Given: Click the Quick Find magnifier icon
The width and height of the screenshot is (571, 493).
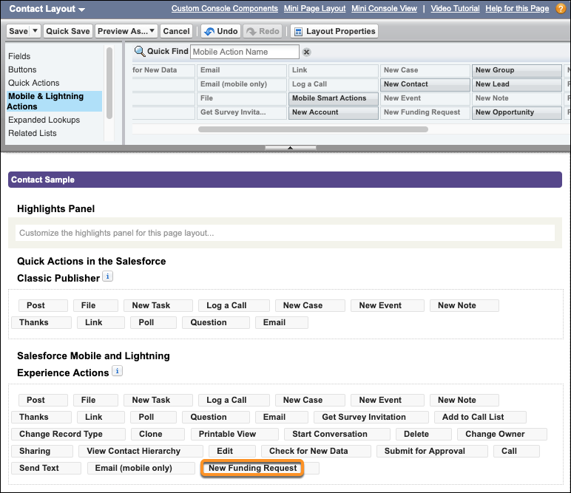Looking at the screenshot, I should pyautogui.click(x=139, y=52).
